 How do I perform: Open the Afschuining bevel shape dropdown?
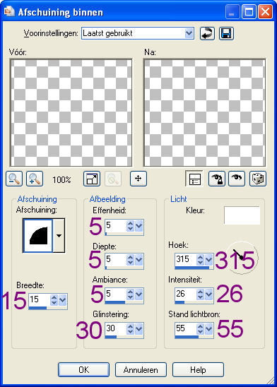[59, 235]
